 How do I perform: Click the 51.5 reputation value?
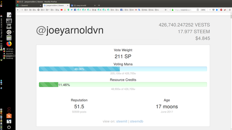[79, 107]
